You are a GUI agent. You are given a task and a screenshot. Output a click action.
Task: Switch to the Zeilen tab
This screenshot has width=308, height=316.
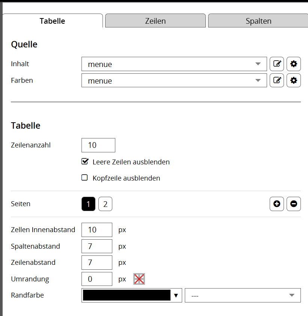[x=156, y=21]
